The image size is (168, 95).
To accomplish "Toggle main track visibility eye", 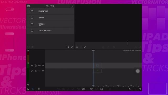I will [39, 65].
